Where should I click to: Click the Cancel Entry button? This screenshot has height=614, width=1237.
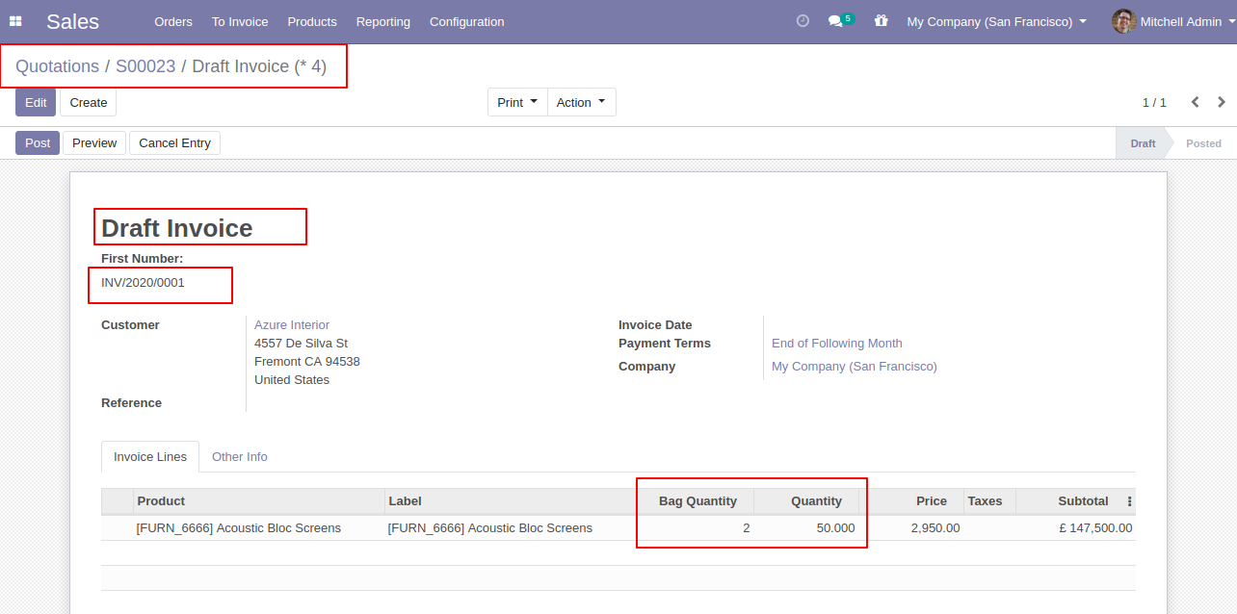pyautogui.click(x=174, y=142)
